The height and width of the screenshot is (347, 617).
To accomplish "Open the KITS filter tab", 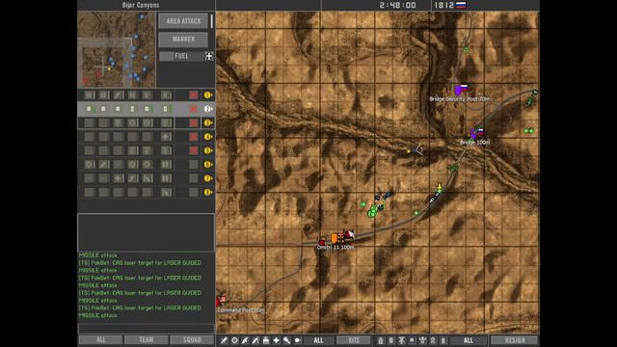I will point(354,340).
